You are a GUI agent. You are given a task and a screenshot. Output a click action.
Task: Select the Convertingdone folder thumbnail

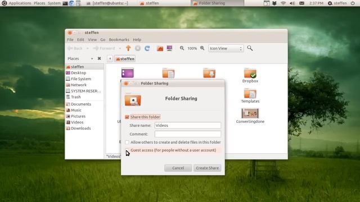(250, 113)
